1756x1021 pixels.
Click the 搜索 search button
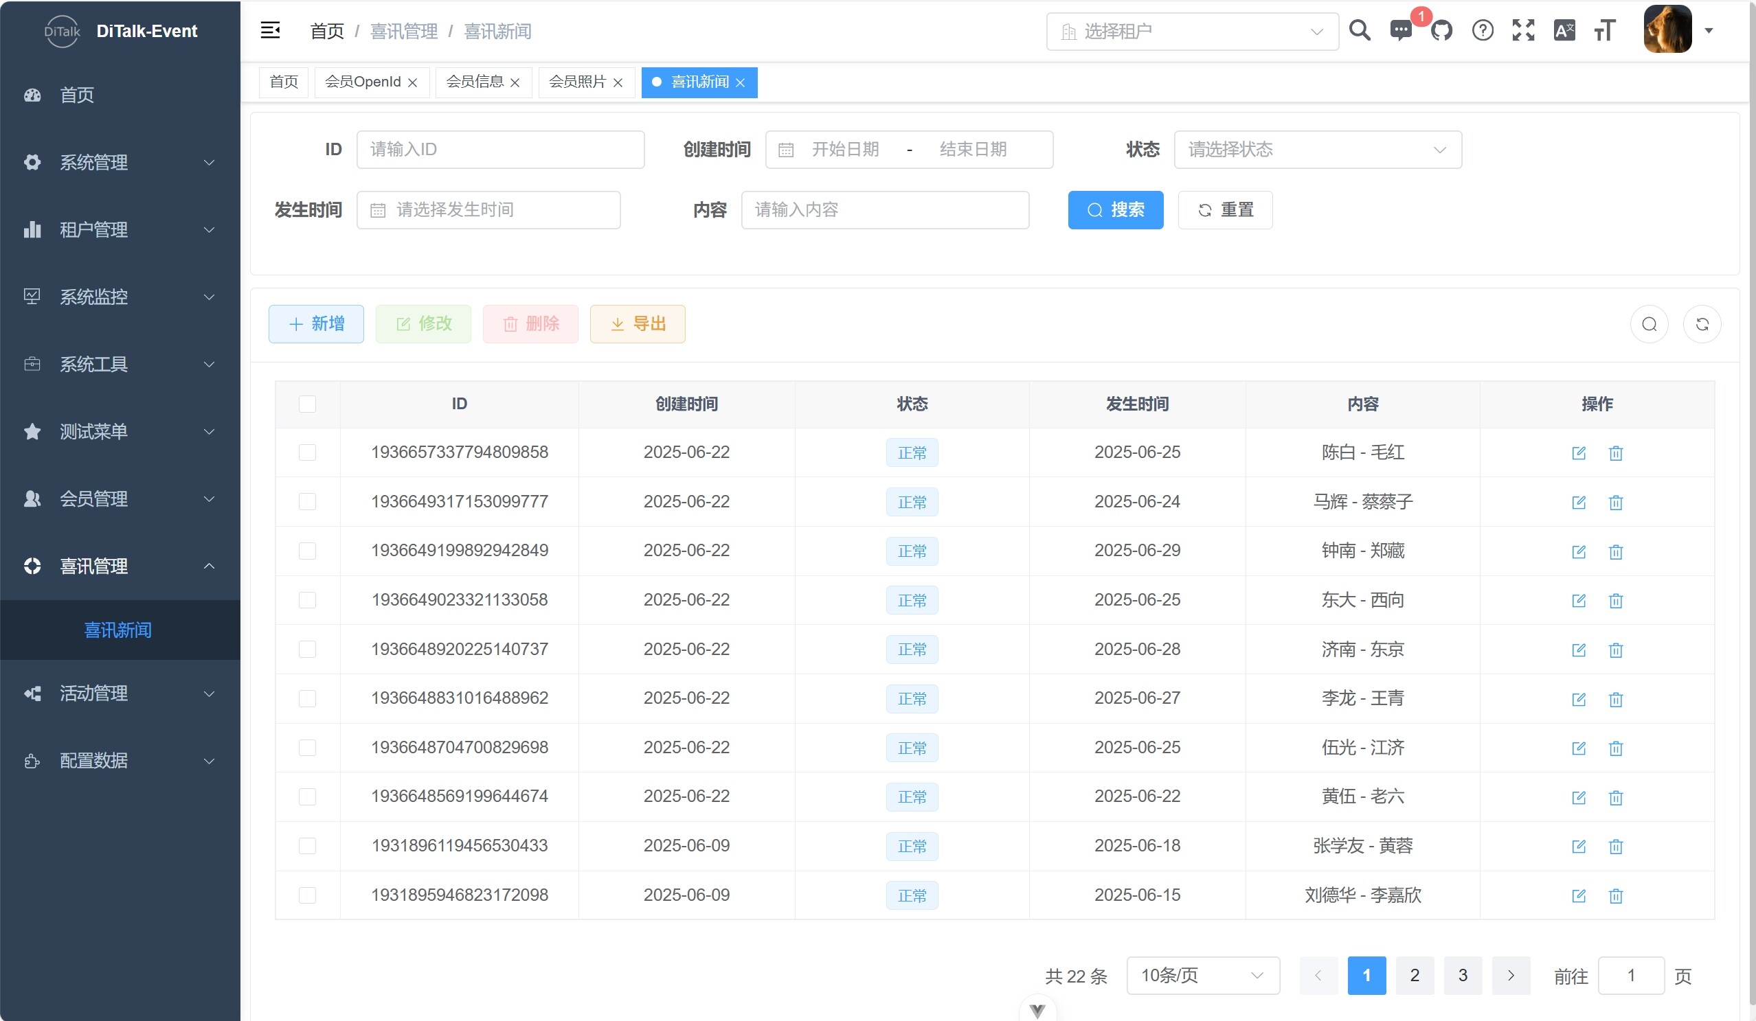[1115, 210]
